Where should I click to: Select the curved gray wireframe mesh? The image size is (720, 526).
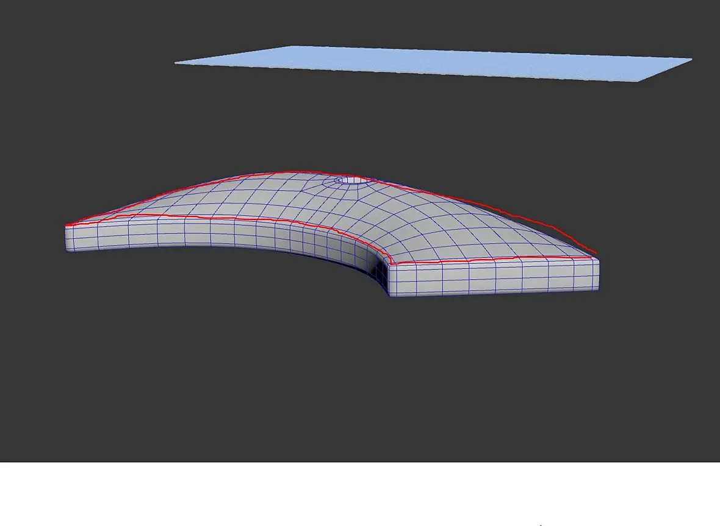coord(333,234)
